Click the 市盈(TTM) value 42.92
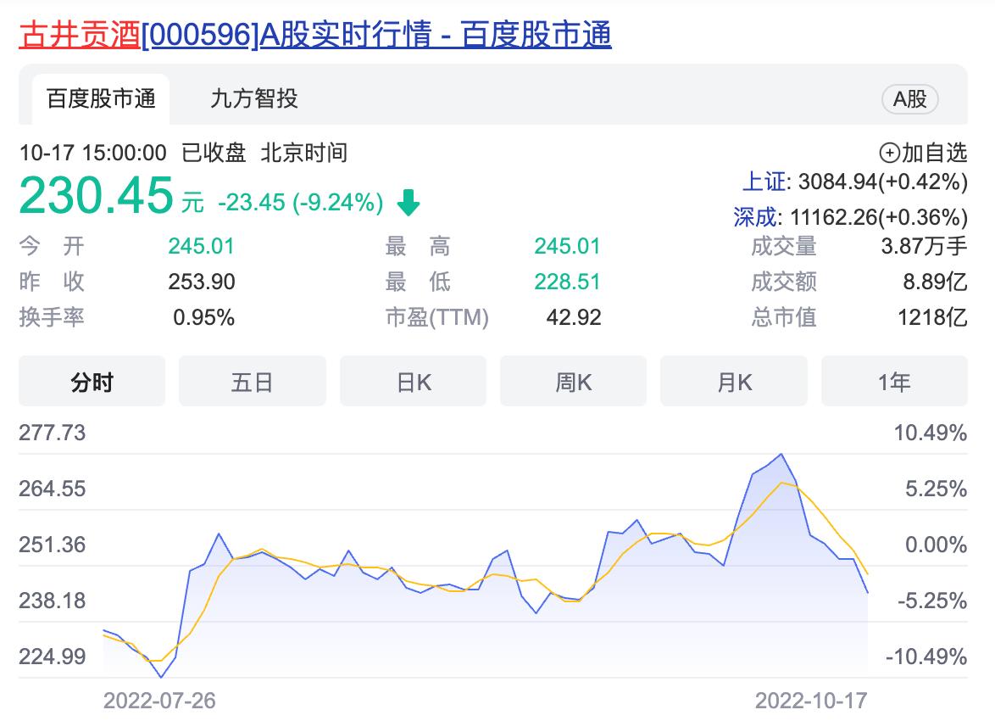 point(574,317)
